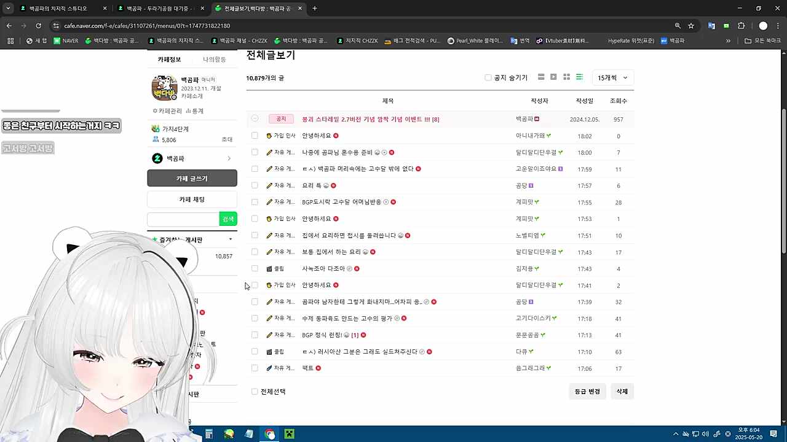Open the 모든 북마크 folder

pyautogui.click(x=762, y=41)
